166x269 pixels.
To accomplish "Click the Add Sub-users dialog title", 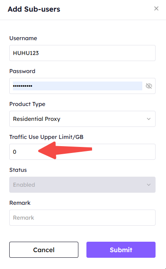I will [x=34, y=9].
